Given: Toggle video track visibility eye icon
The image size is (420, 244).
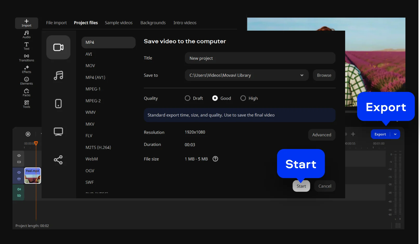Looking at the screenshot, I should click(x=19, y=172).
